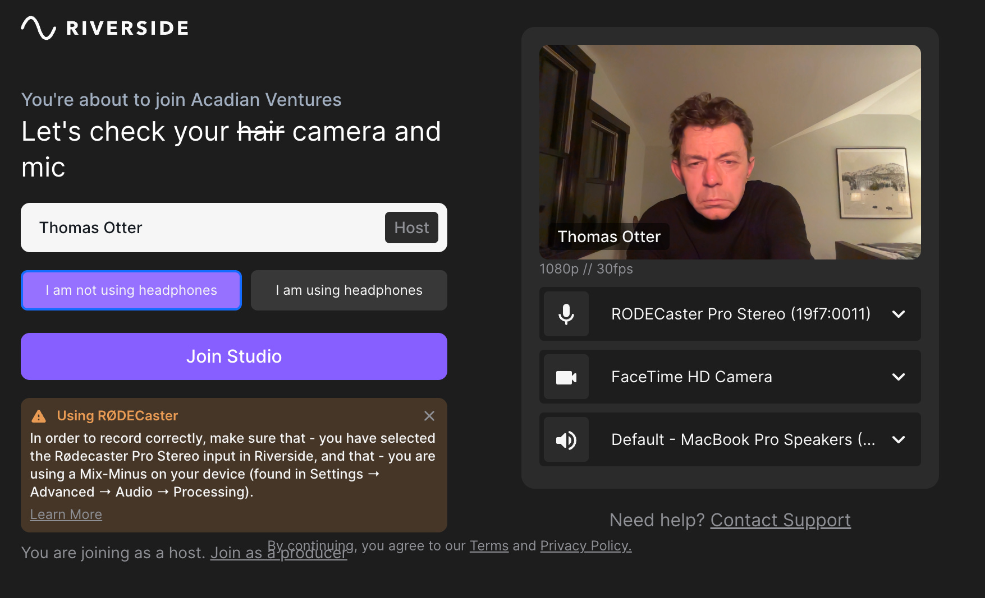Click the Let's check your camera heading
The height and width of the screenshot is (598, 985).
231,149
